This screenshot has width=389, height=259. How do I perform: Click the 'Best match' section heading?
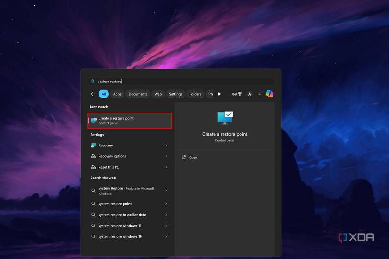[99, 107]
